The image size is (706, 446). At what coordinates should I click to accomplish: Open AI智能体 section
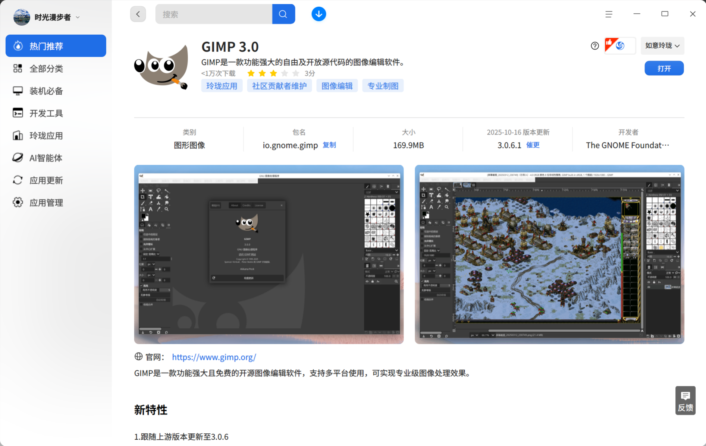56,158
